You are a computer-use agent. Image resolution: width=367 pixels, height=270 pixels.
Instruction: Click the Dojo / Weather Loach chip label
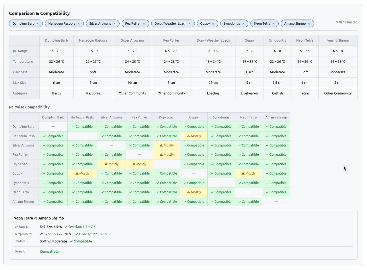click(x=170, y=24)
